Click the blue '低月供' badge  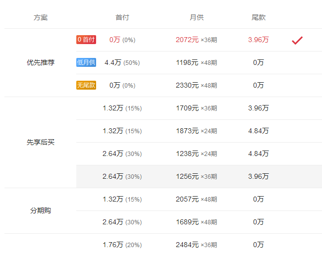coord(86,62)
